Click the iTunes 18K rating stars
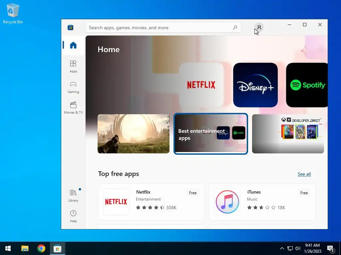The width and height of the screenshot is (341, 255). pos(261,208)
